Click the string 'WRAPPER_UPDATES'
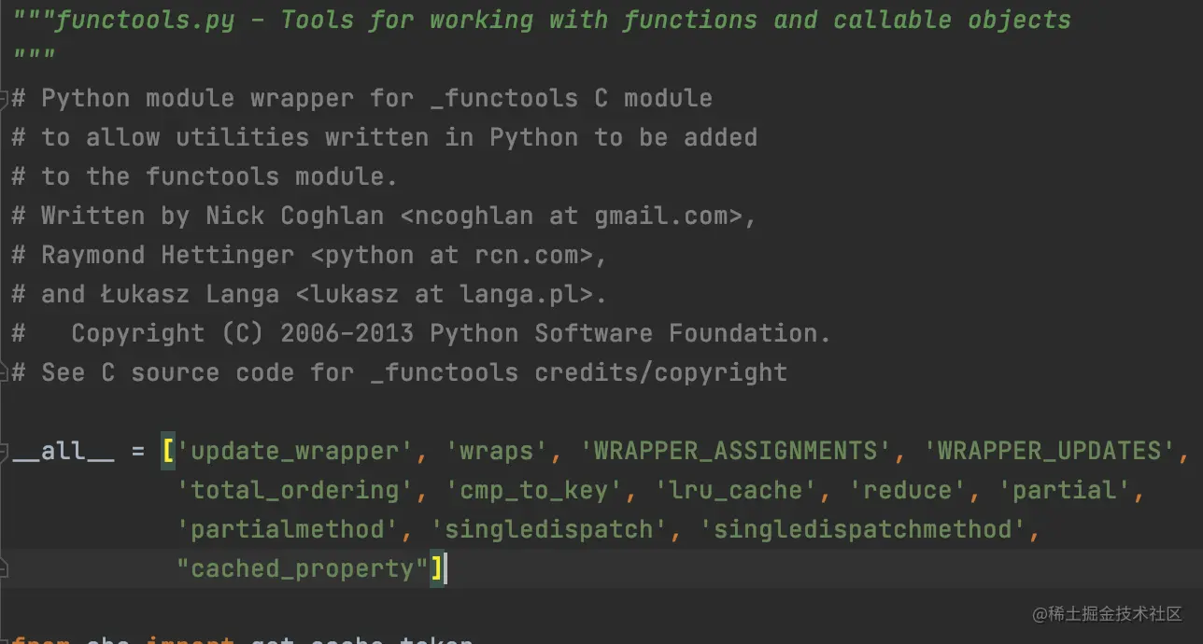Viewport: 1203px width, 644px height. tap(1049, 451)
